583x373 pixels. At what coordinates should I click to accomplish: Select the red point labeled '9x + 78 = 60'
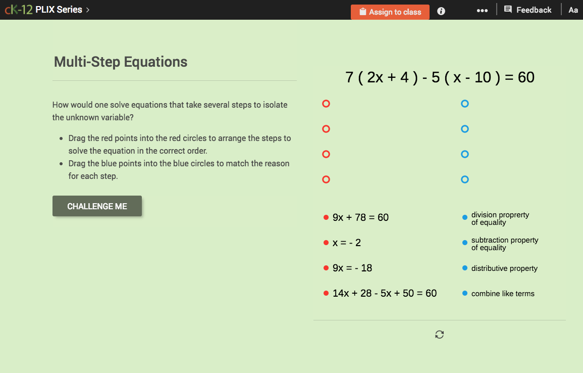point(326,217)
